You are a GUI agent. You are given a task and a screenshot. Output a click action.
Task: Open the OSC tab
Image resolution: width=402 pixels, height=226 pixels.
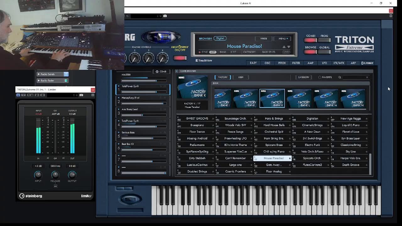(x=267, y=63)
